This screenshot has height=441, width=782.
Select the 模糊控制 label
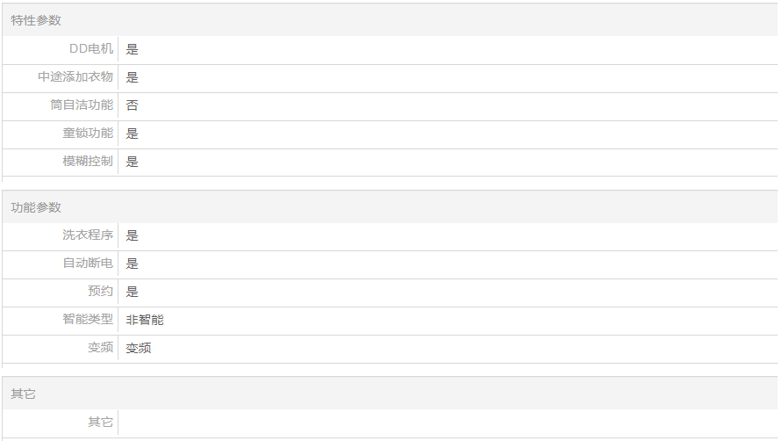click(x=88, y=162)
